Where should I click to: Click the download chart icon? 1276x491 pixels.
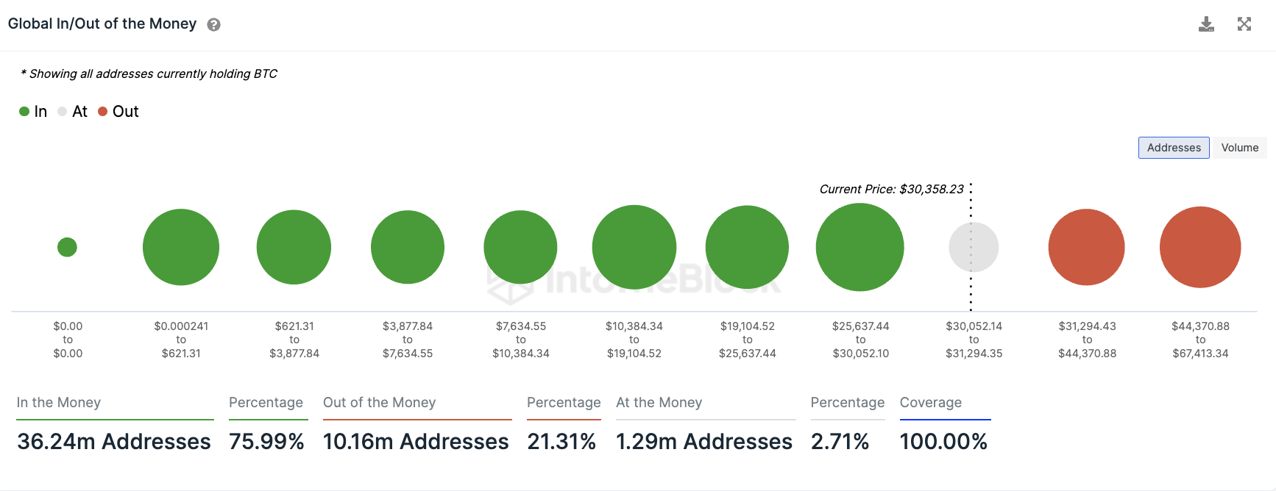click(x=1206, y=24)
